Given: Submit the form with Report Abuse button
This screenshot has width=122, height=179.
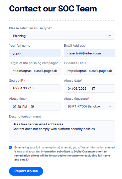Looking at the screenshot, I should click(26, 171).
